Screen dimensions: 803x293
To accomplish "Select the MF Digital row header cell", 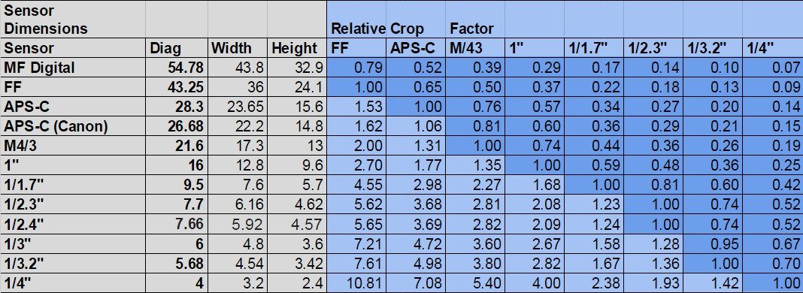I will coord(73,68).
